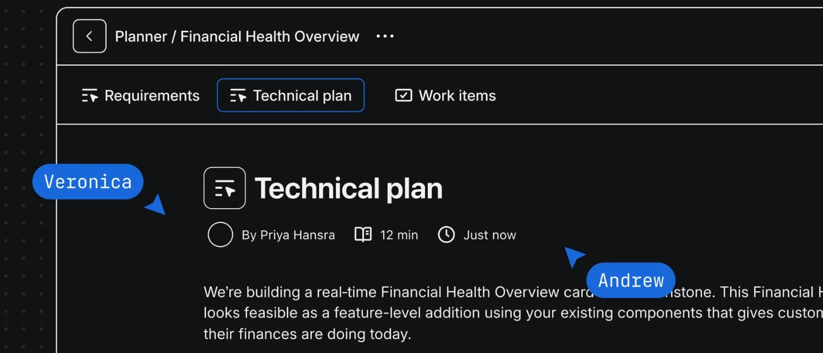Screen dimensions: 823x353
Task: Click the Work items checkbox icon
Action: click(x=404, y=95)
